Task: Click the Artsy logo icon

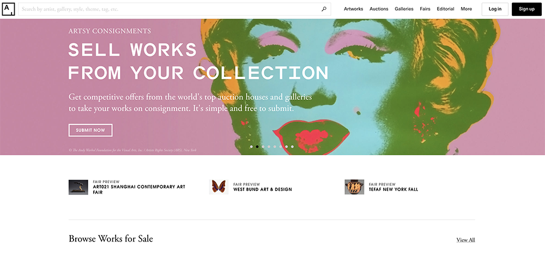Action: 8,9
